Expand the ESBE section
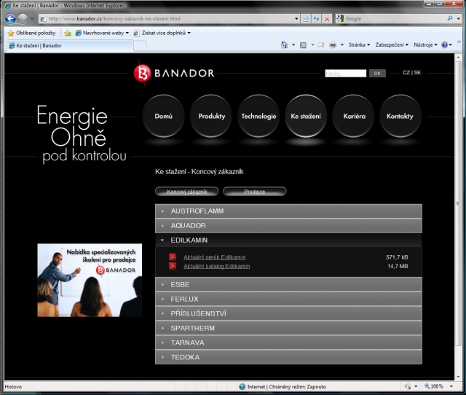The image size is (466, 395). [x=288, y=285]
